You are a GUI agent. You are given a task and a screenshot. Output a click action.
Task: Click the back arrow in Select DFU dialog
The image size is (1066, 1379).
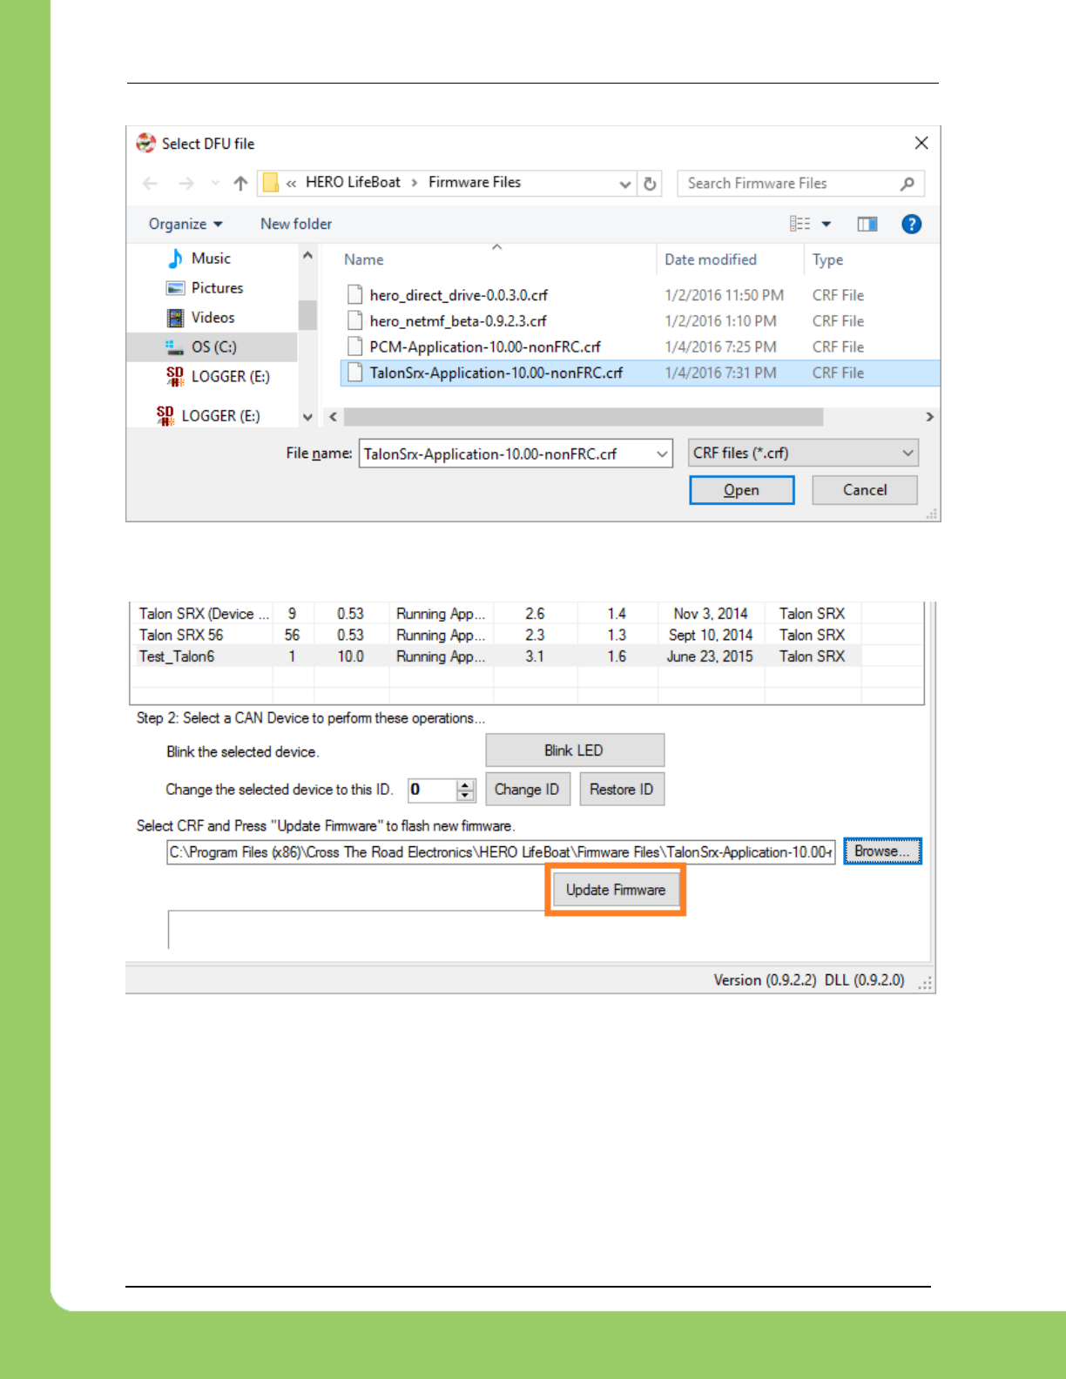(150, 183)
